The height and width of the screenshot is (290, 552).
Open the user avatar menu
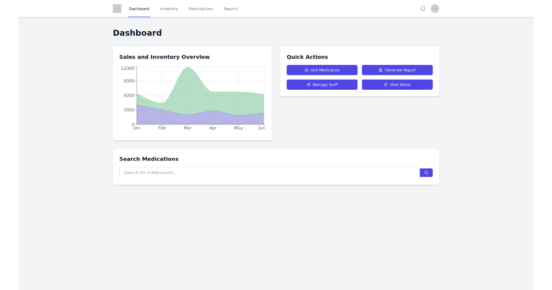(x=434, y=8)
